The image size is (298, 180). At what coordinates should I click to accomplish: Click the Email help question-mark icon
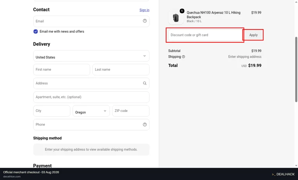point(145,21)
